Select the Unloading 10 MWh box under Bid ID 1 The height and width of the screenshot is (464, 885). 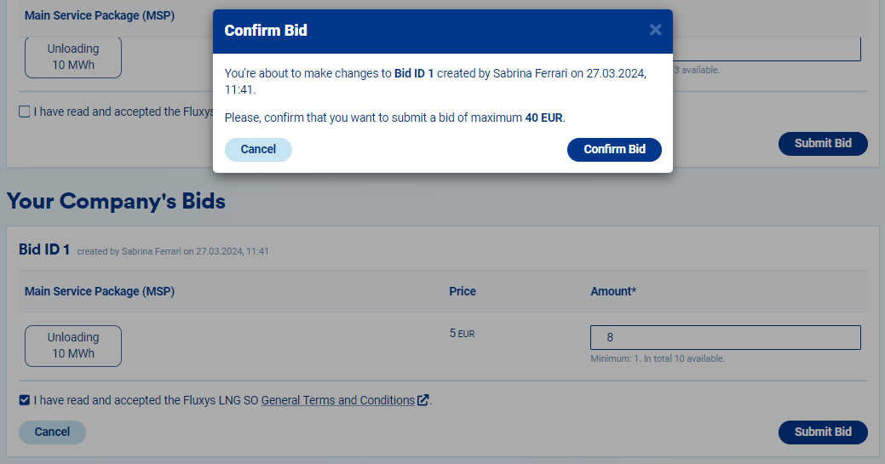tap(73, 346)
